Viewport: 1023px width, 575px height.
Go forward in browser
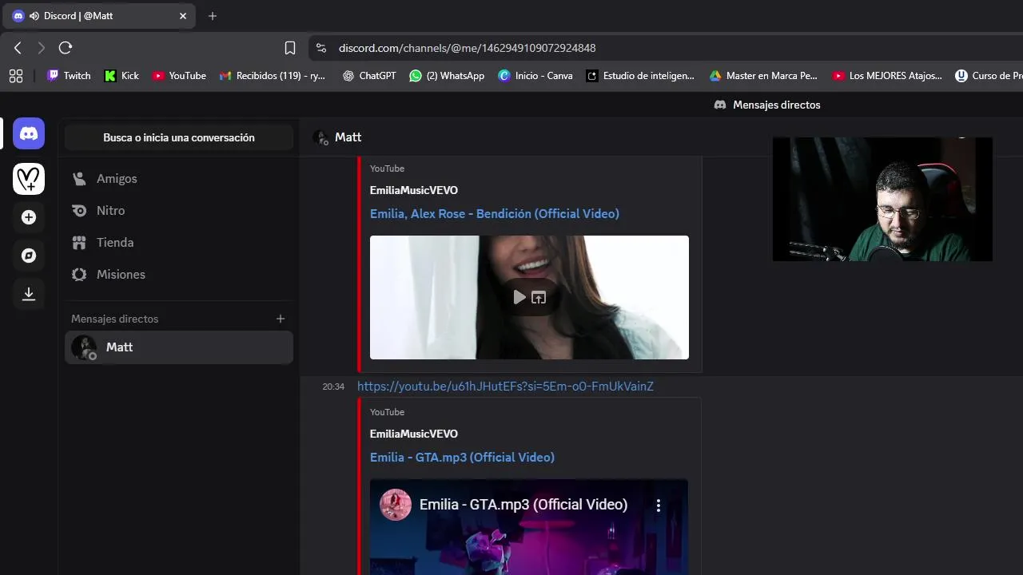coord(42,48)
